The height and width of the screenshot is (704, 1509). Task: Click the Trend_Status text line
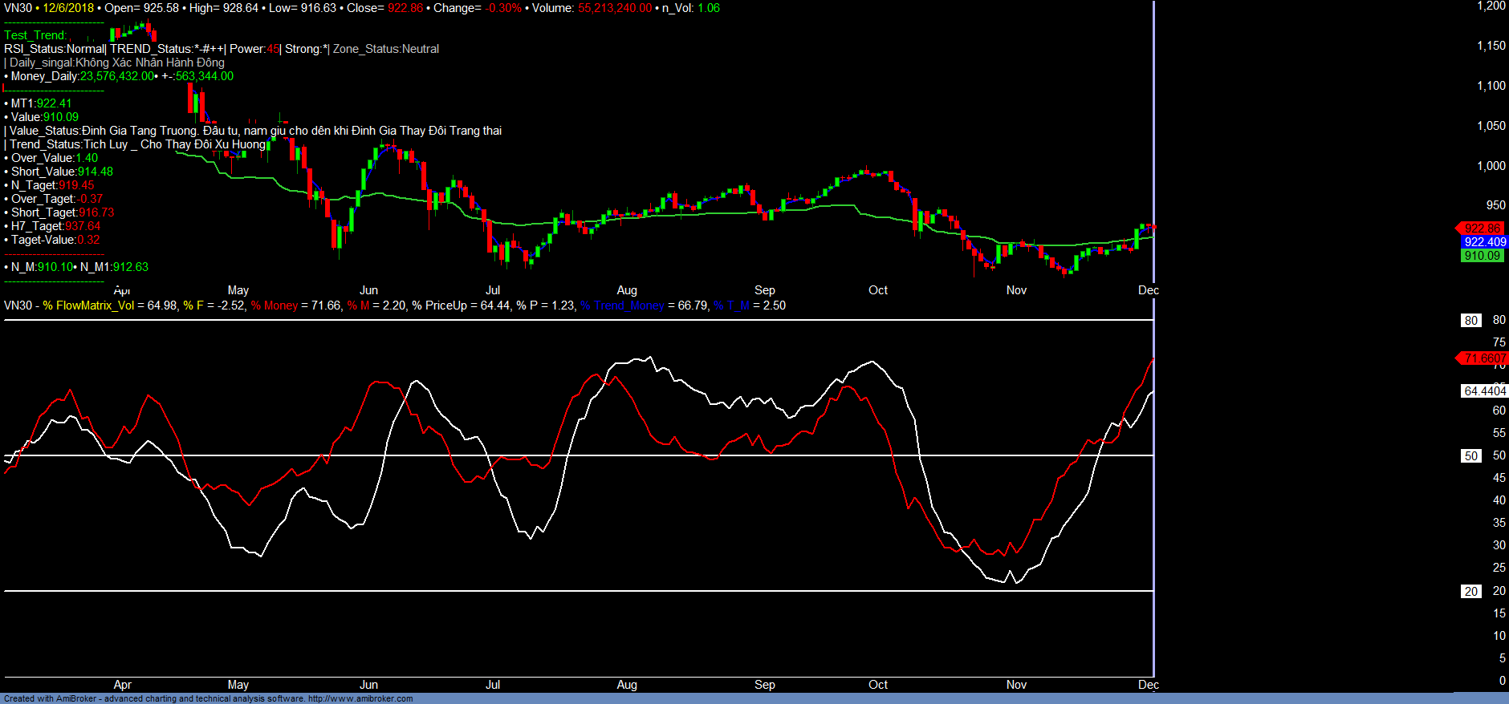click(136, 144)
